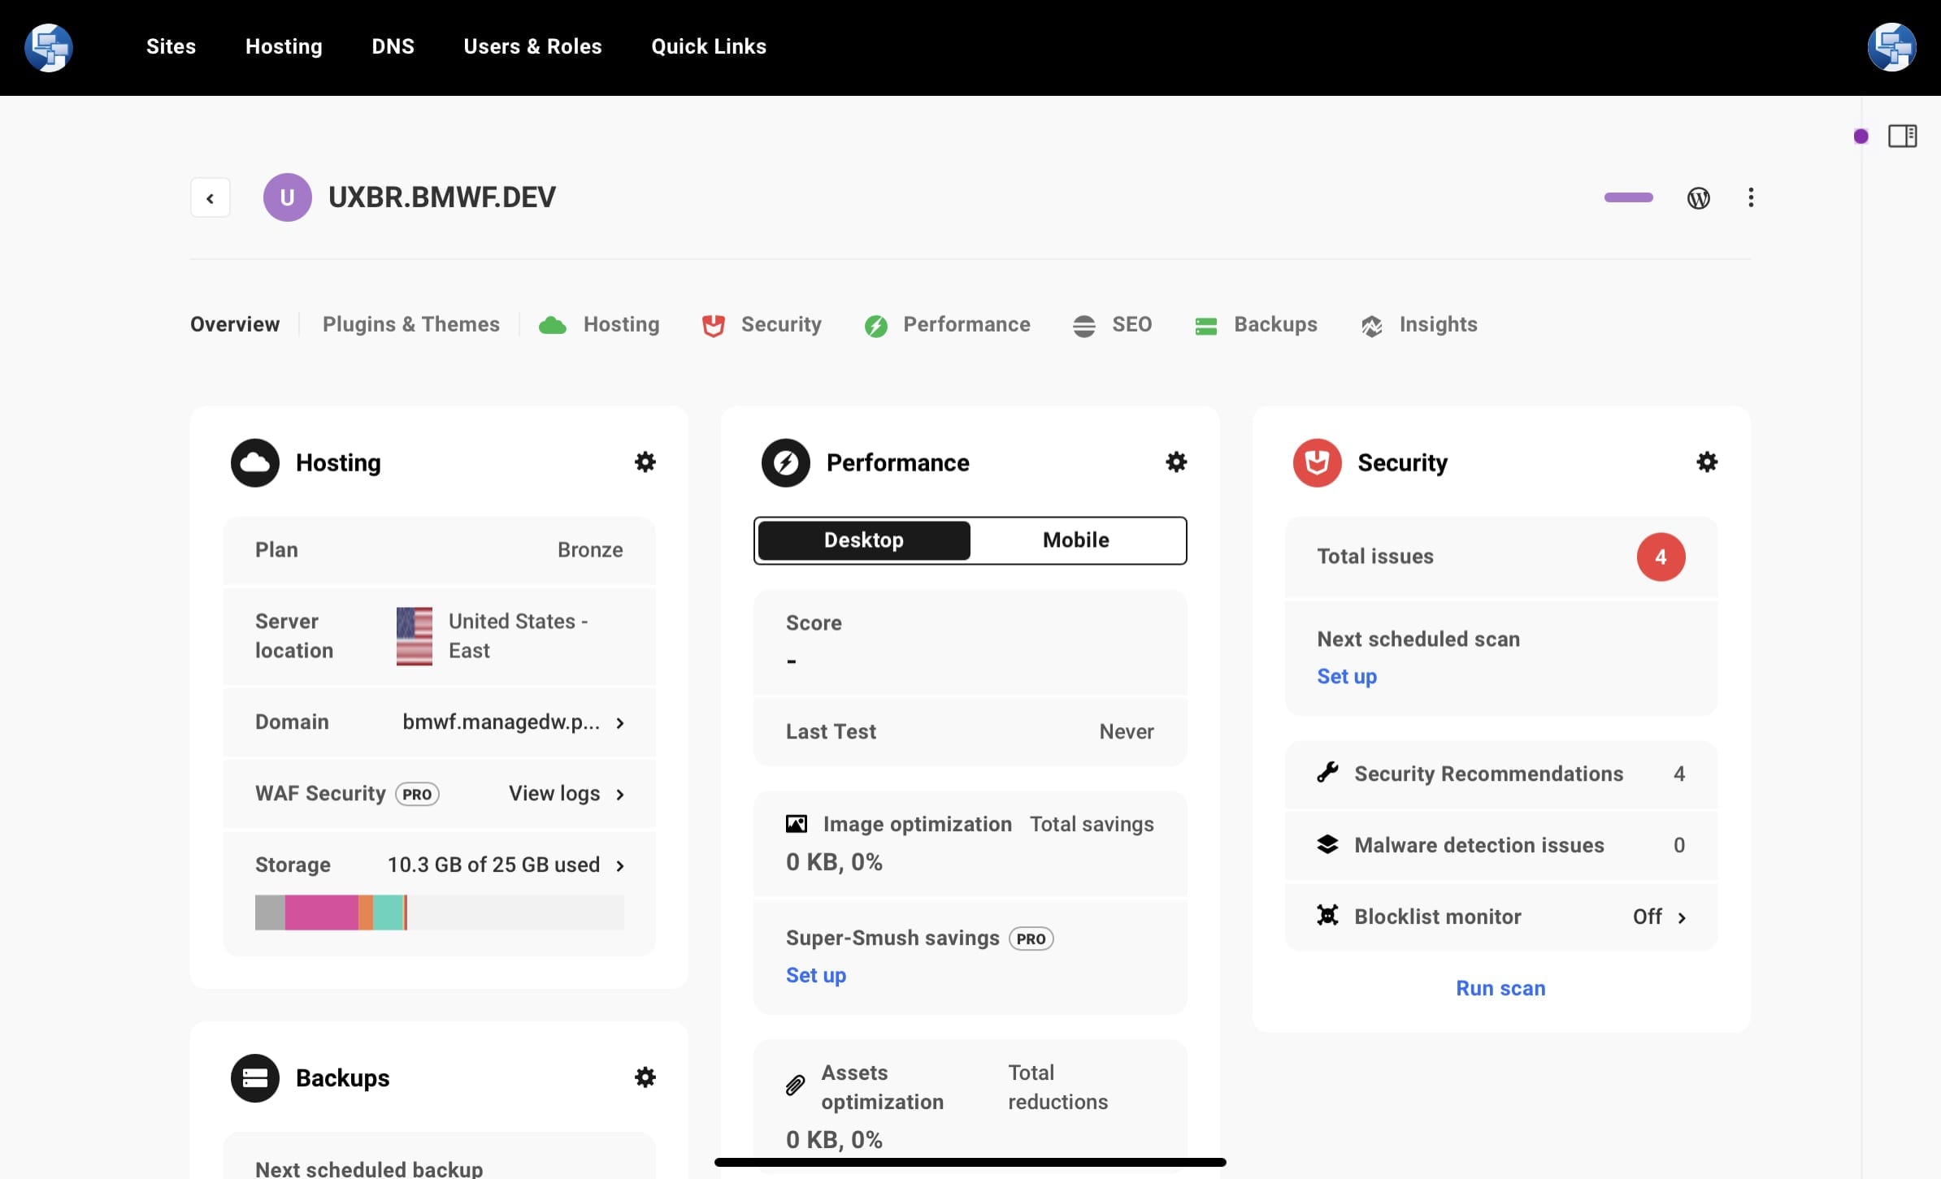The height and width of the screenshot is (1179, 1941).
Task: Switch to the Backups tab
Action: [1256, 324]
